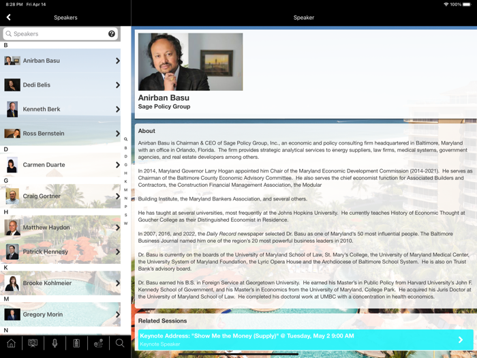Go to Home from bottom toolbar

[12, 344]
